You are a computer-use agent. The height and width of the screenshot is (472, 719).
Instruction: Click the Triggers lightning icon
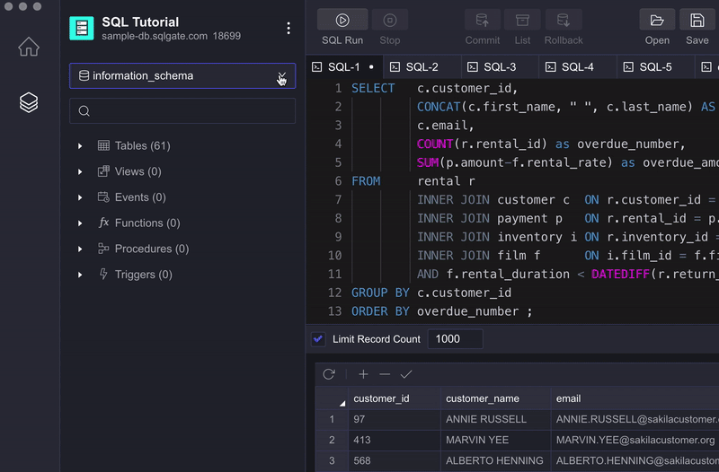103,274
